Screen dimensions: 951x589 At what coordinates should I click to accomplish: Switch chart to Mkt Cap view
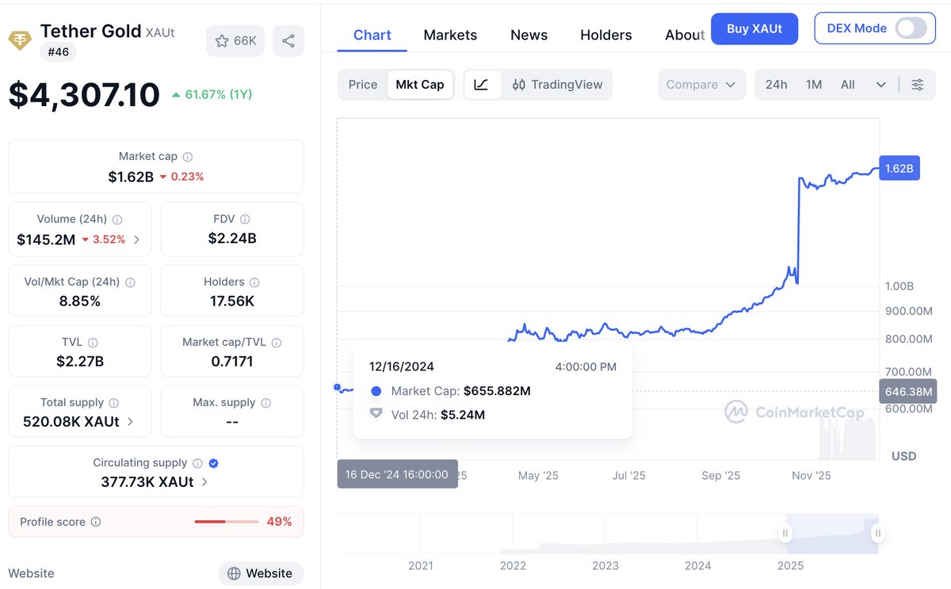420,85
